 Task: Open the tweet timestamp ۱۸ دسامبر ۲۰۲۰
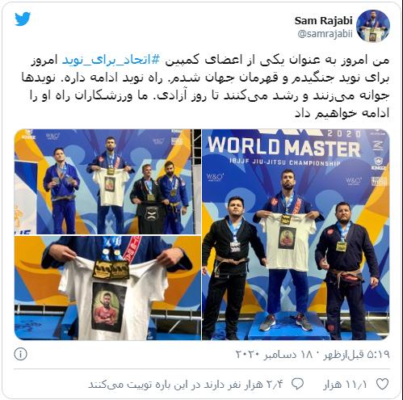point(278,355)
